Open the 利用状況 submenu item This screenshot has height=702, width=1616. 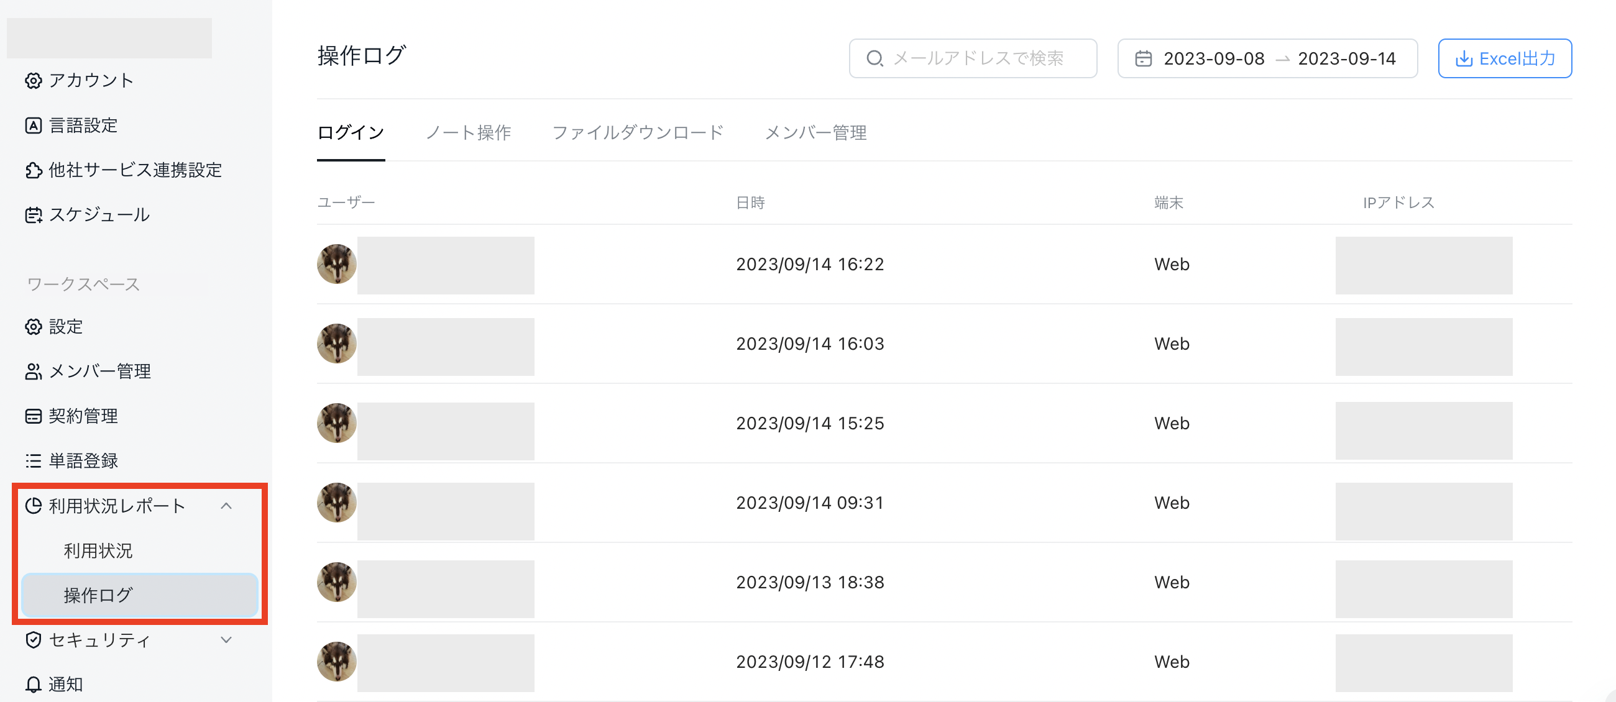pyautogui.click(x=98, y=550)
